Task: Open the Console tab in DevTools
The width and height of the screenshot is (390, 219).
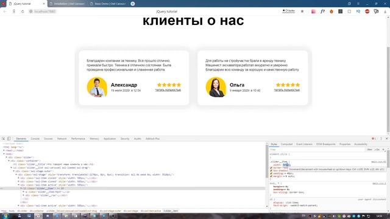Action: 35,139
